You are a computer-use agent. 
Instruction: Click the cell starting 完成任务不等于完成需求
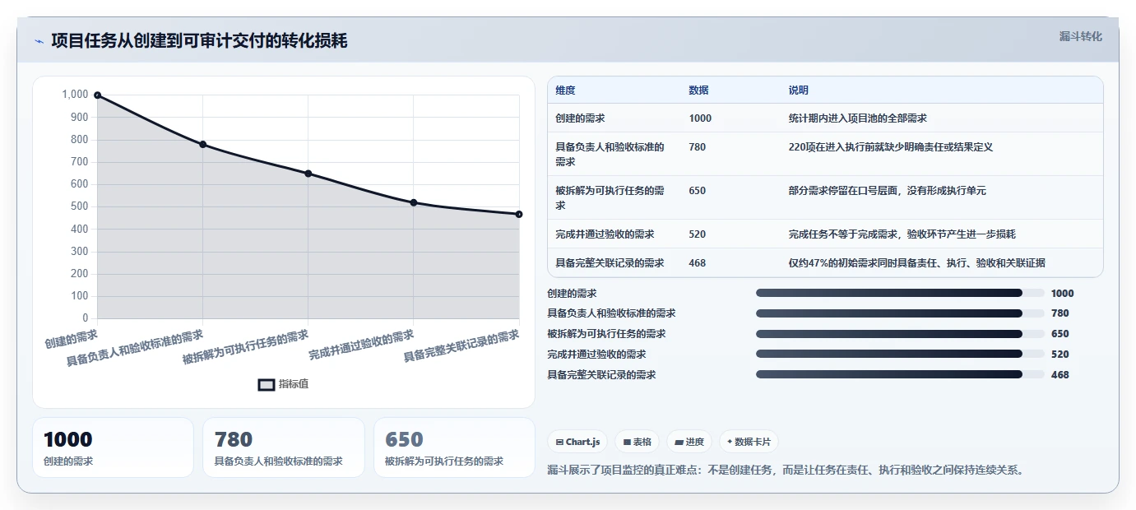click(941, 234)
